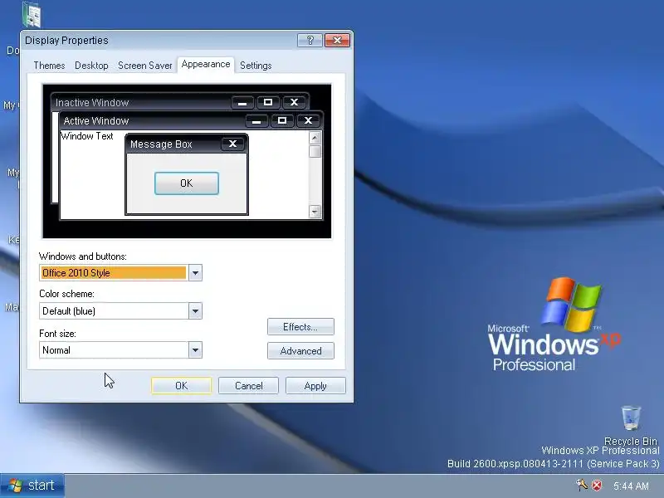Click the Normal font size value
The image size is (664, 498).
[x=56, y=350]
